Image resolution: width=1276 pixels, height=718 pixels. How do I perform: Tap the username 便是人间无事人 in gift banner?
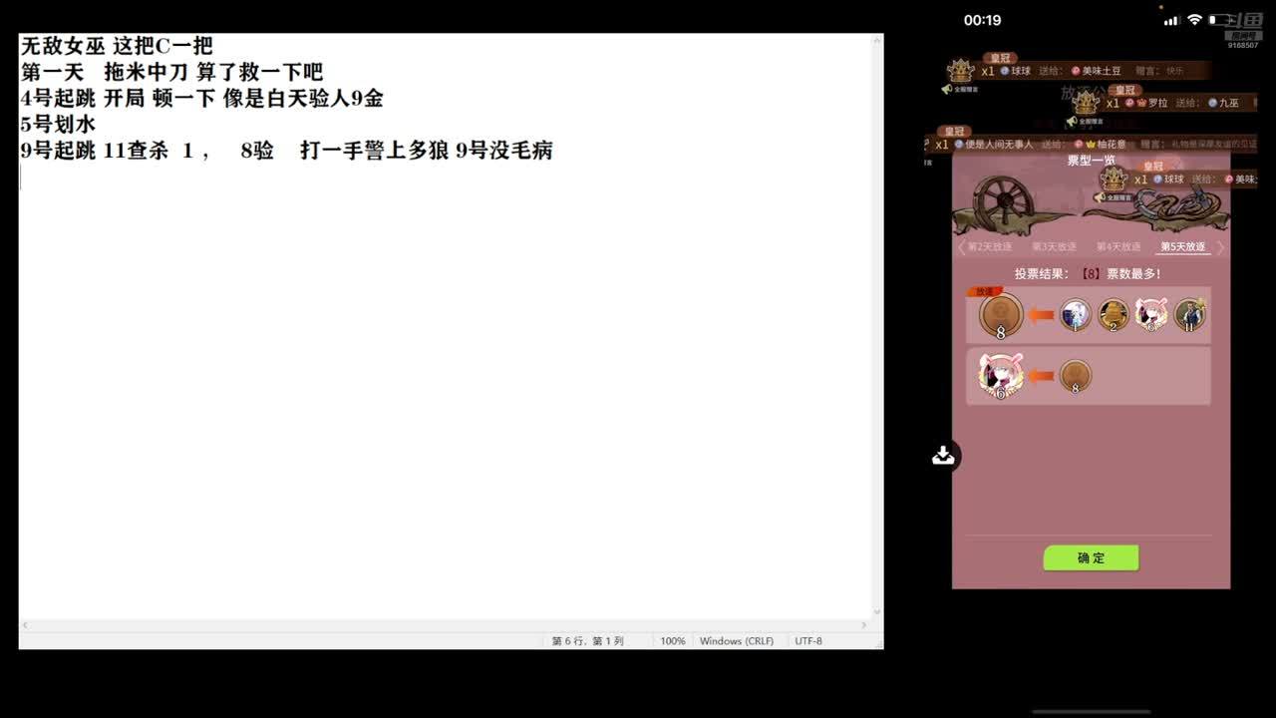pyautogui.click(x=999, y=145)
